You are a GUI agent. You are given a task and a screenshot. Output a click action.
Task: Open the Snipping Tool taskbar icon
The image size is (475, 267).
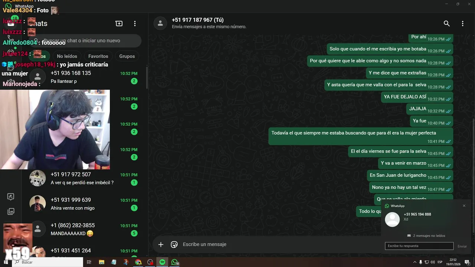126,262
